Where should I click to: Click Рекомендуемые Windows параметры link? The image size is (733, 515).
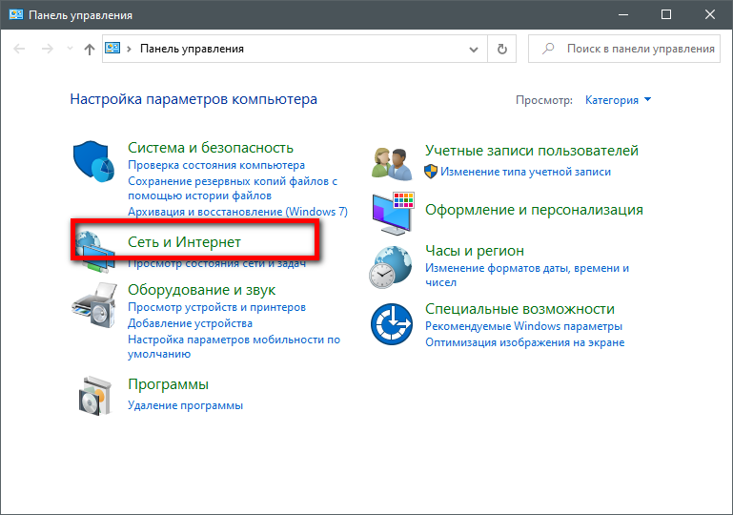click(x=523, y=326)
